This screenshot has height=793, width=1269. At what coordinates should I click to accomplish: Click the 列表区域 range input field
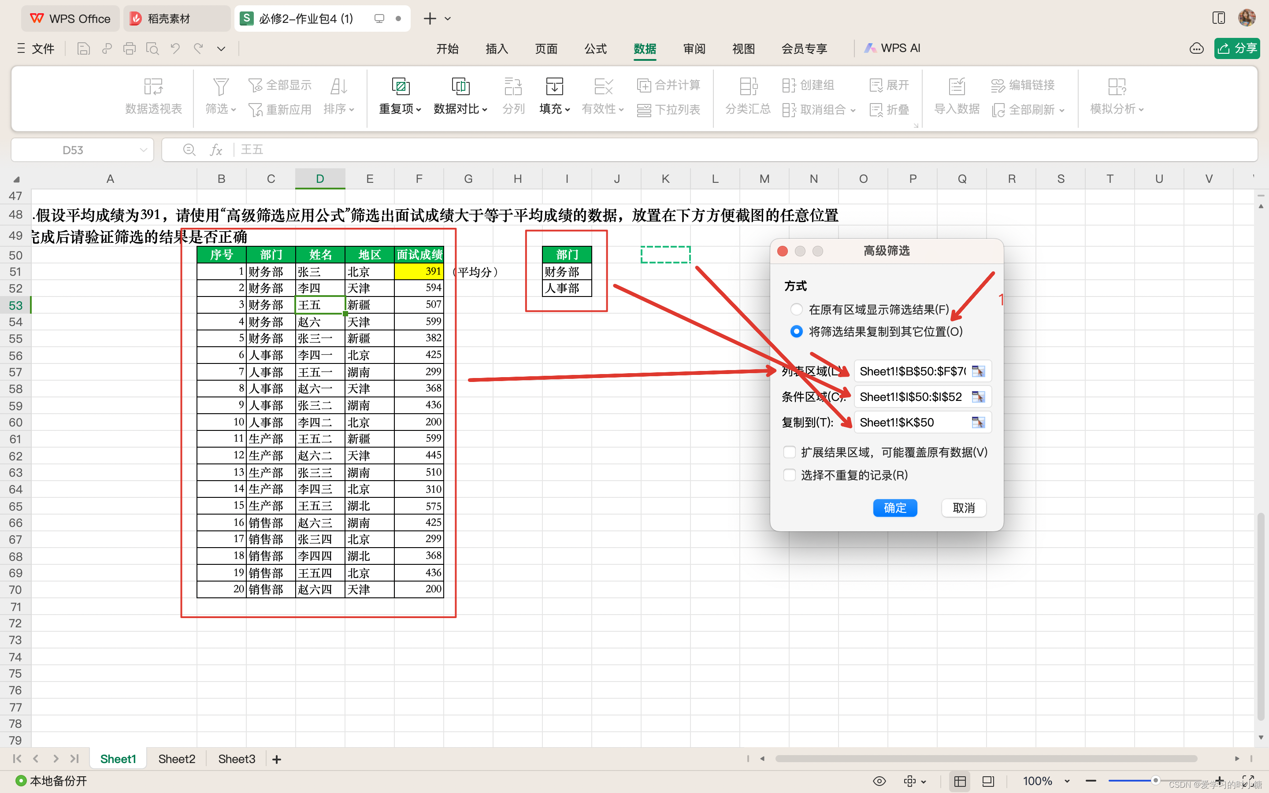(x=912, y=371)
